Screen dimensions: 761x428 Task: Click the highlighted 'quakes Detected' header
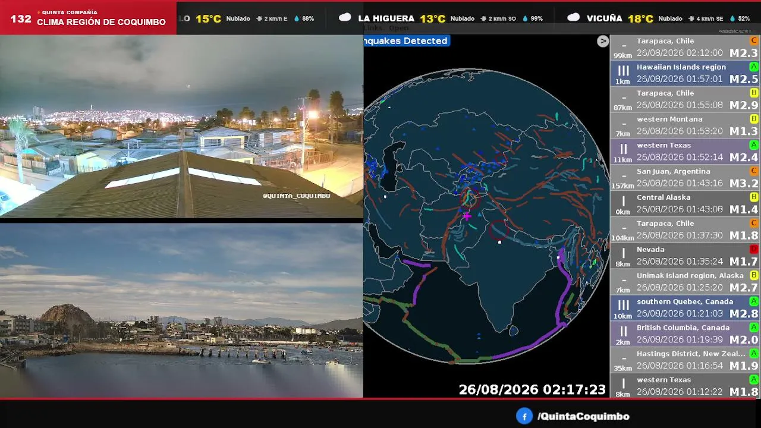tap(406, 41)
